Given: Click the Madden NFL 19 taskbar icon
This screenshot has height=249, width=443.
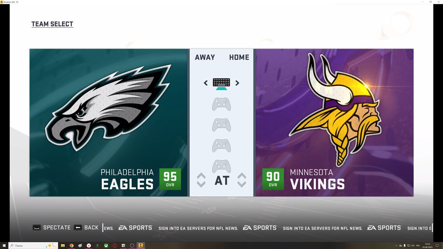Looking at the screenshot, I should click(141, 246).
